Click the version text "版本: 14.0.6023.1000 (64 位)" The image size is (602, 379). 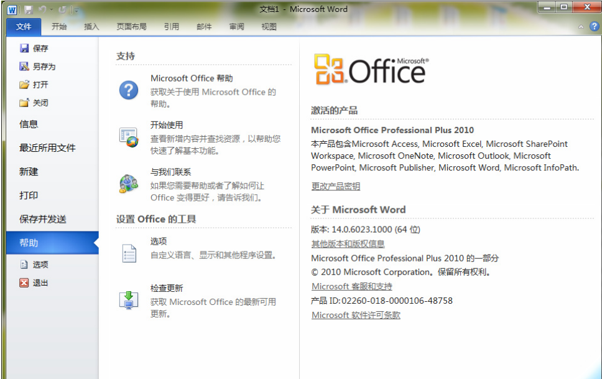coord(366,230)
